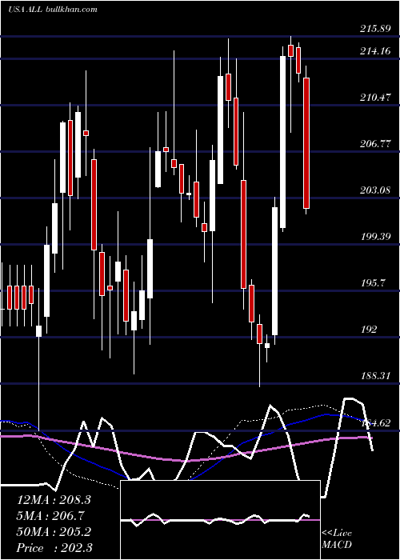Click the last red candlestick body
The image size is (400, 560).
click(x=306, y=143)
